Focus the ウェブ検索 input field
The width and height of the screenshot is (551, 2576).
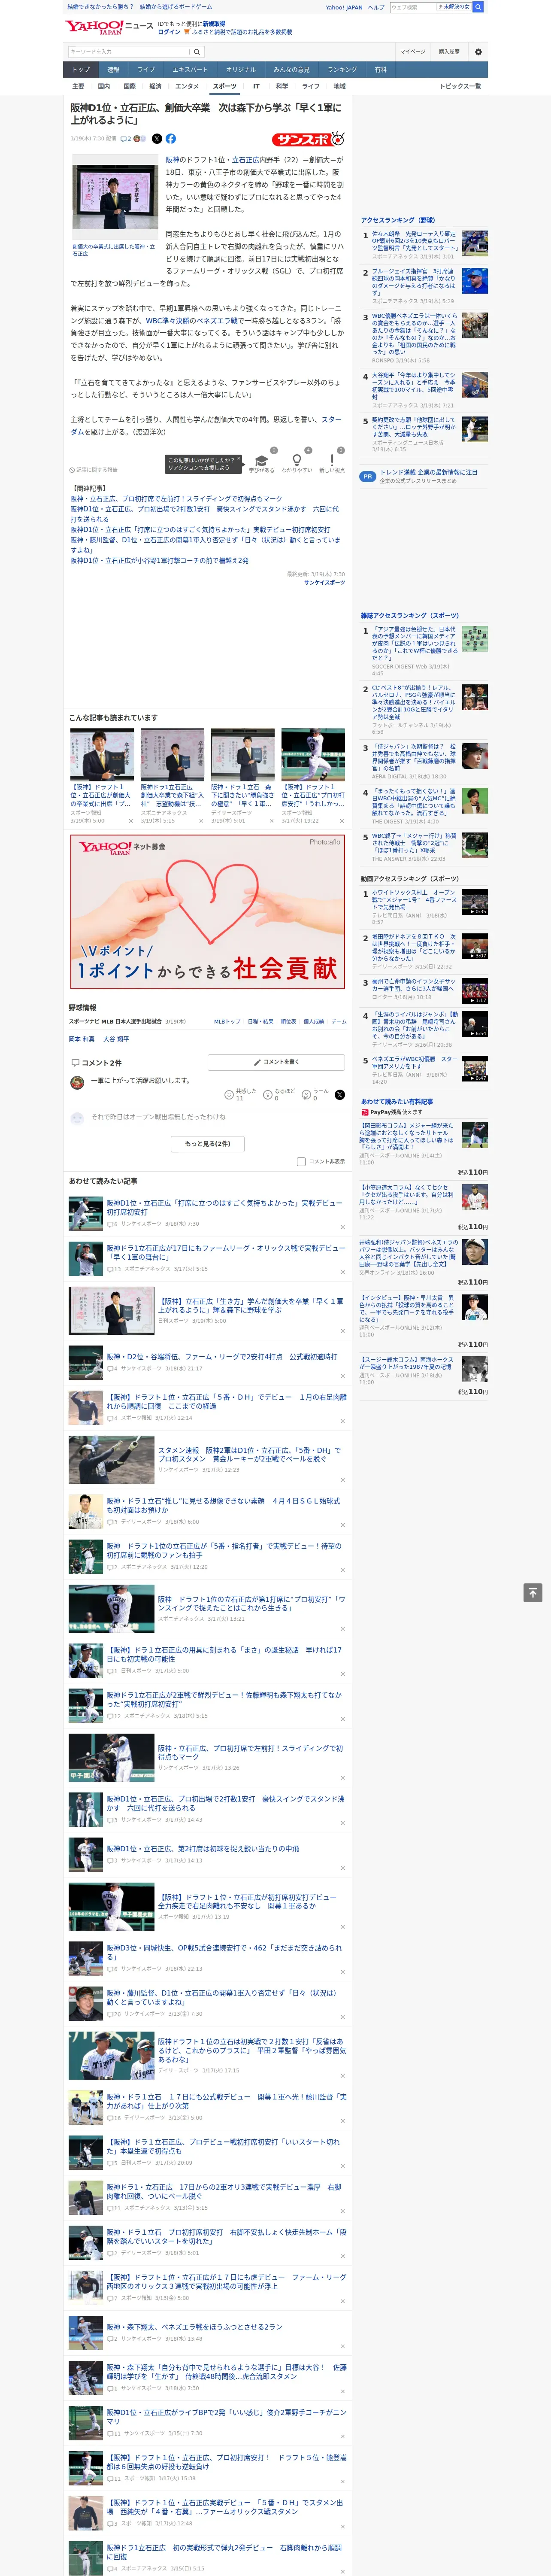point(413,7)
